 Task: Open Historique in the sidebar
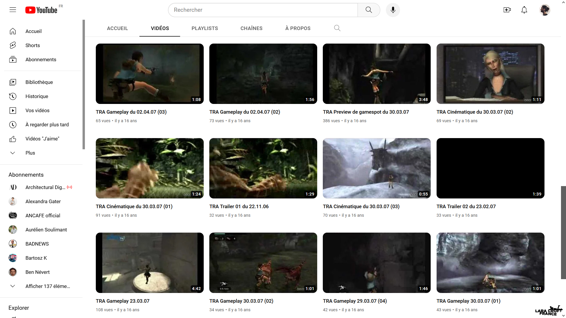pyautogui.click(x=37, y=96)
